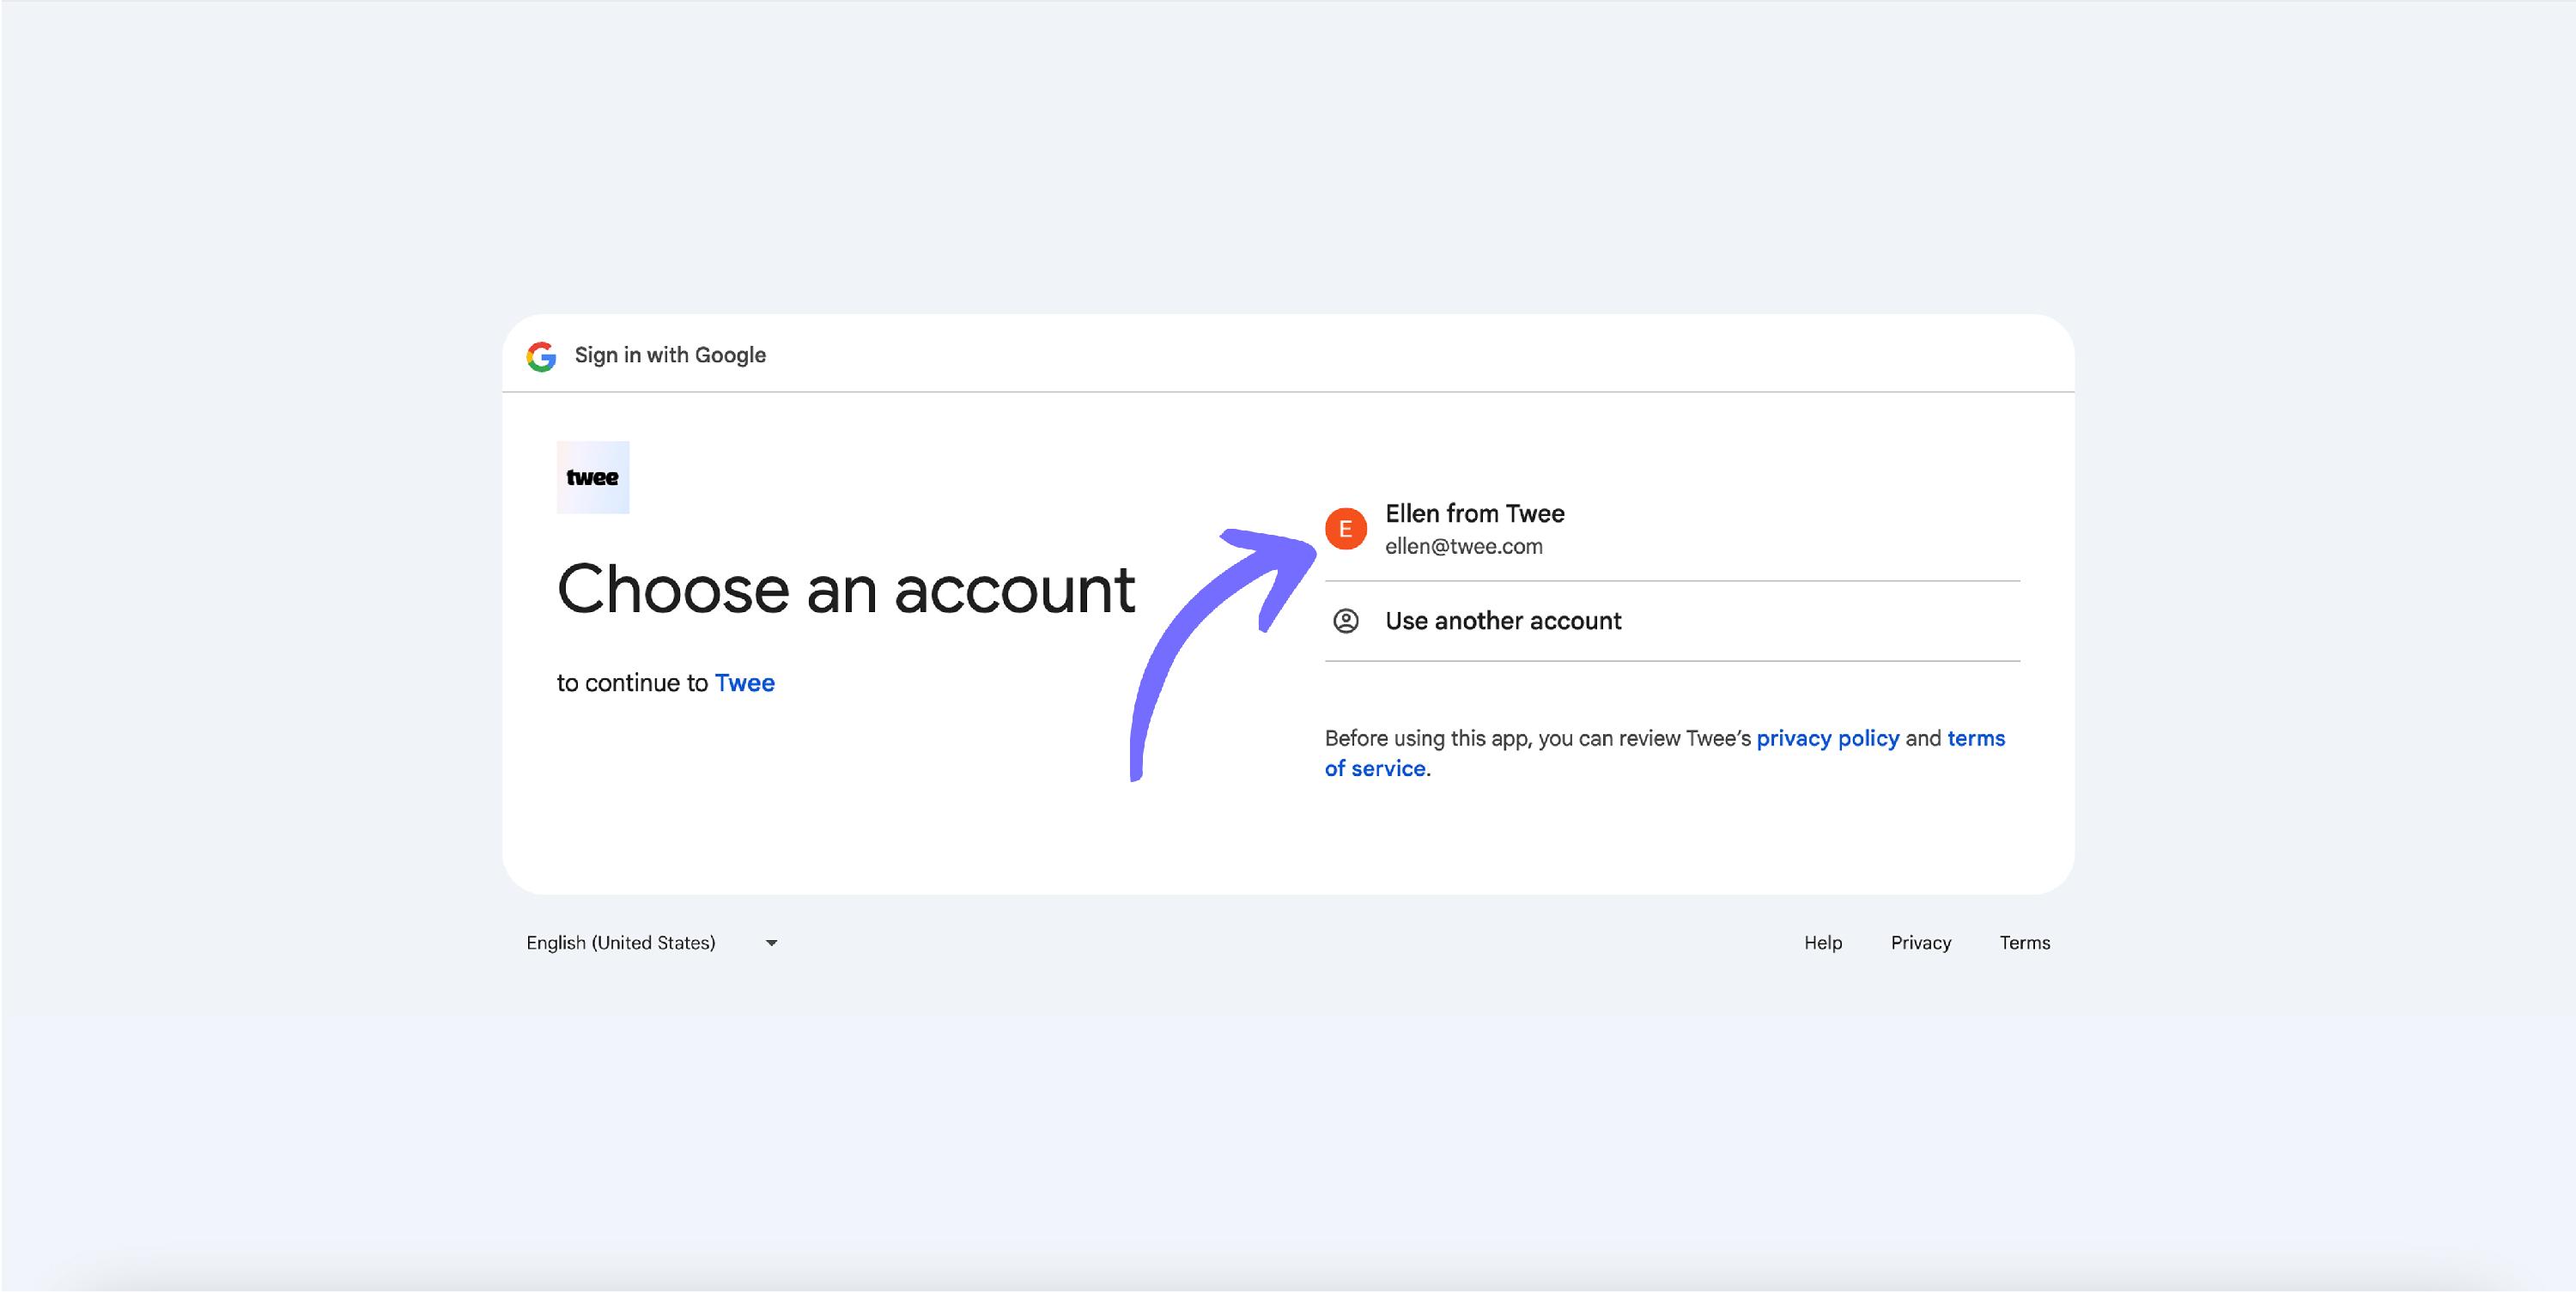
Task: Select Use another account
Action: (1672, 621)
